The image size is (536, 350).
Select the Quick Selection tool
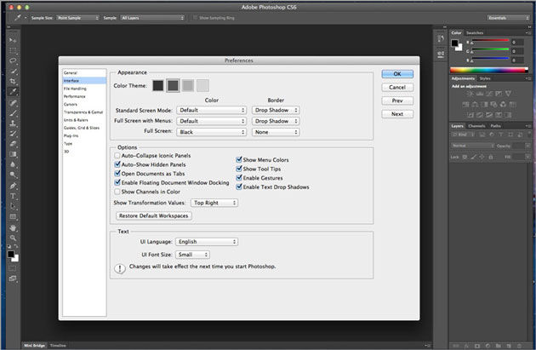pyautogui.click(x=13, y=72)
